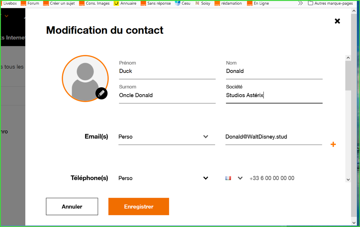Open the Annuaire bookmark
This screenshot has width=360, height=227.
pos(125,3)
